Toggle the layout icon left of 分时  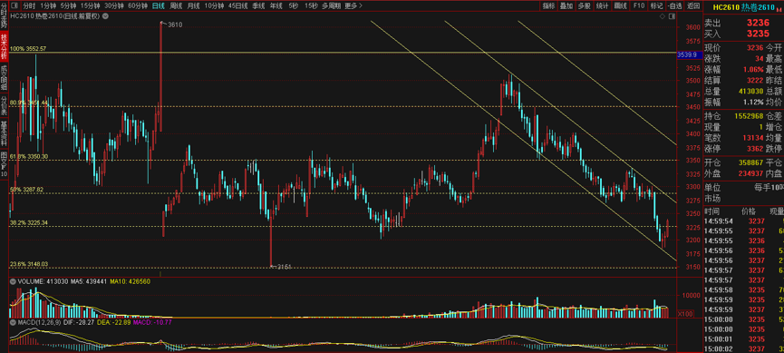click(15, 6)
